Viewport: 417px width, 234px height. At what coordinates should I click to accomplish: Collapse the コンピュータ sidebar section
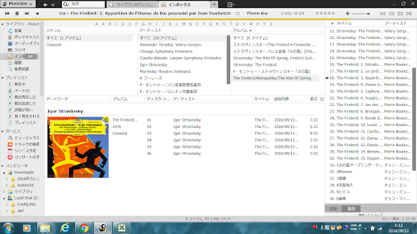[3, 166]
